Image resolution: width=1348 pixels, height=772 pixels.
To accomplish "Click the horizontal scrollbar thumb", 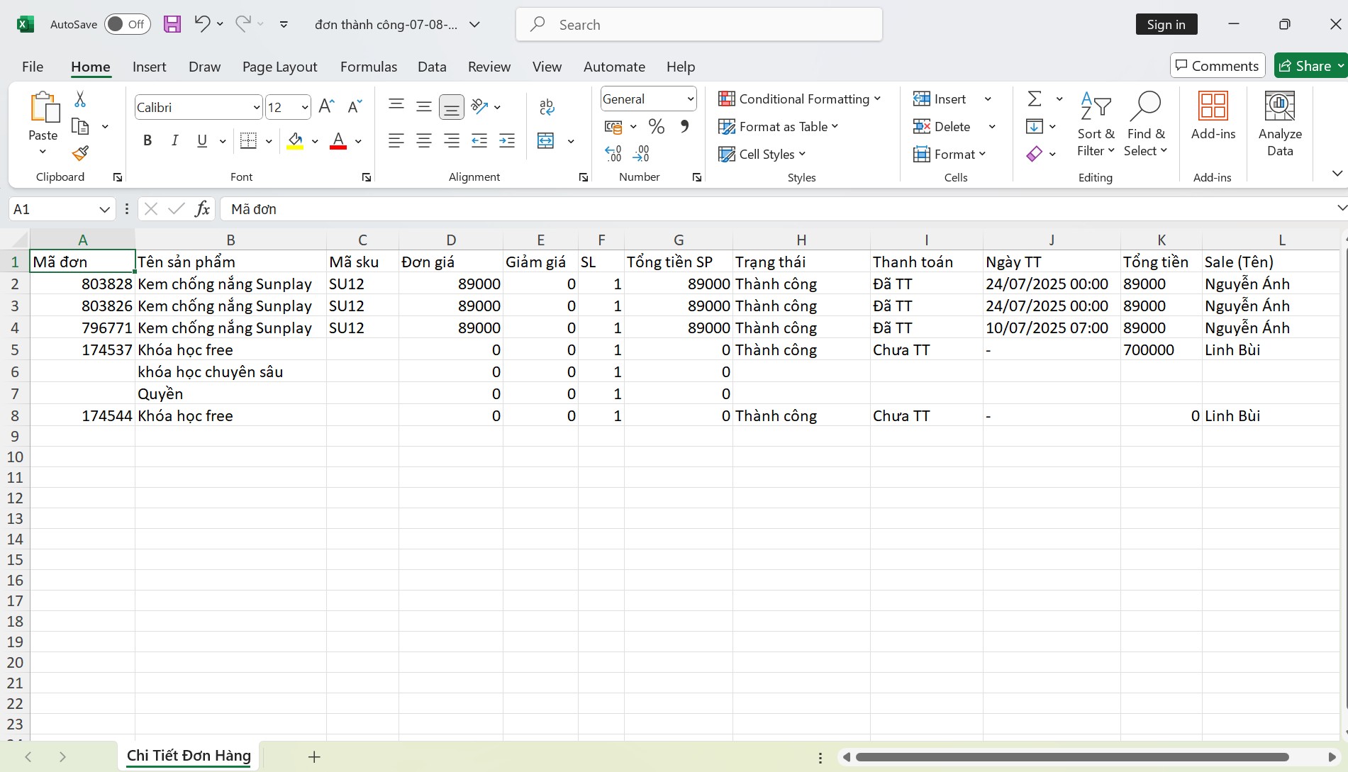I will [1071, 757].
